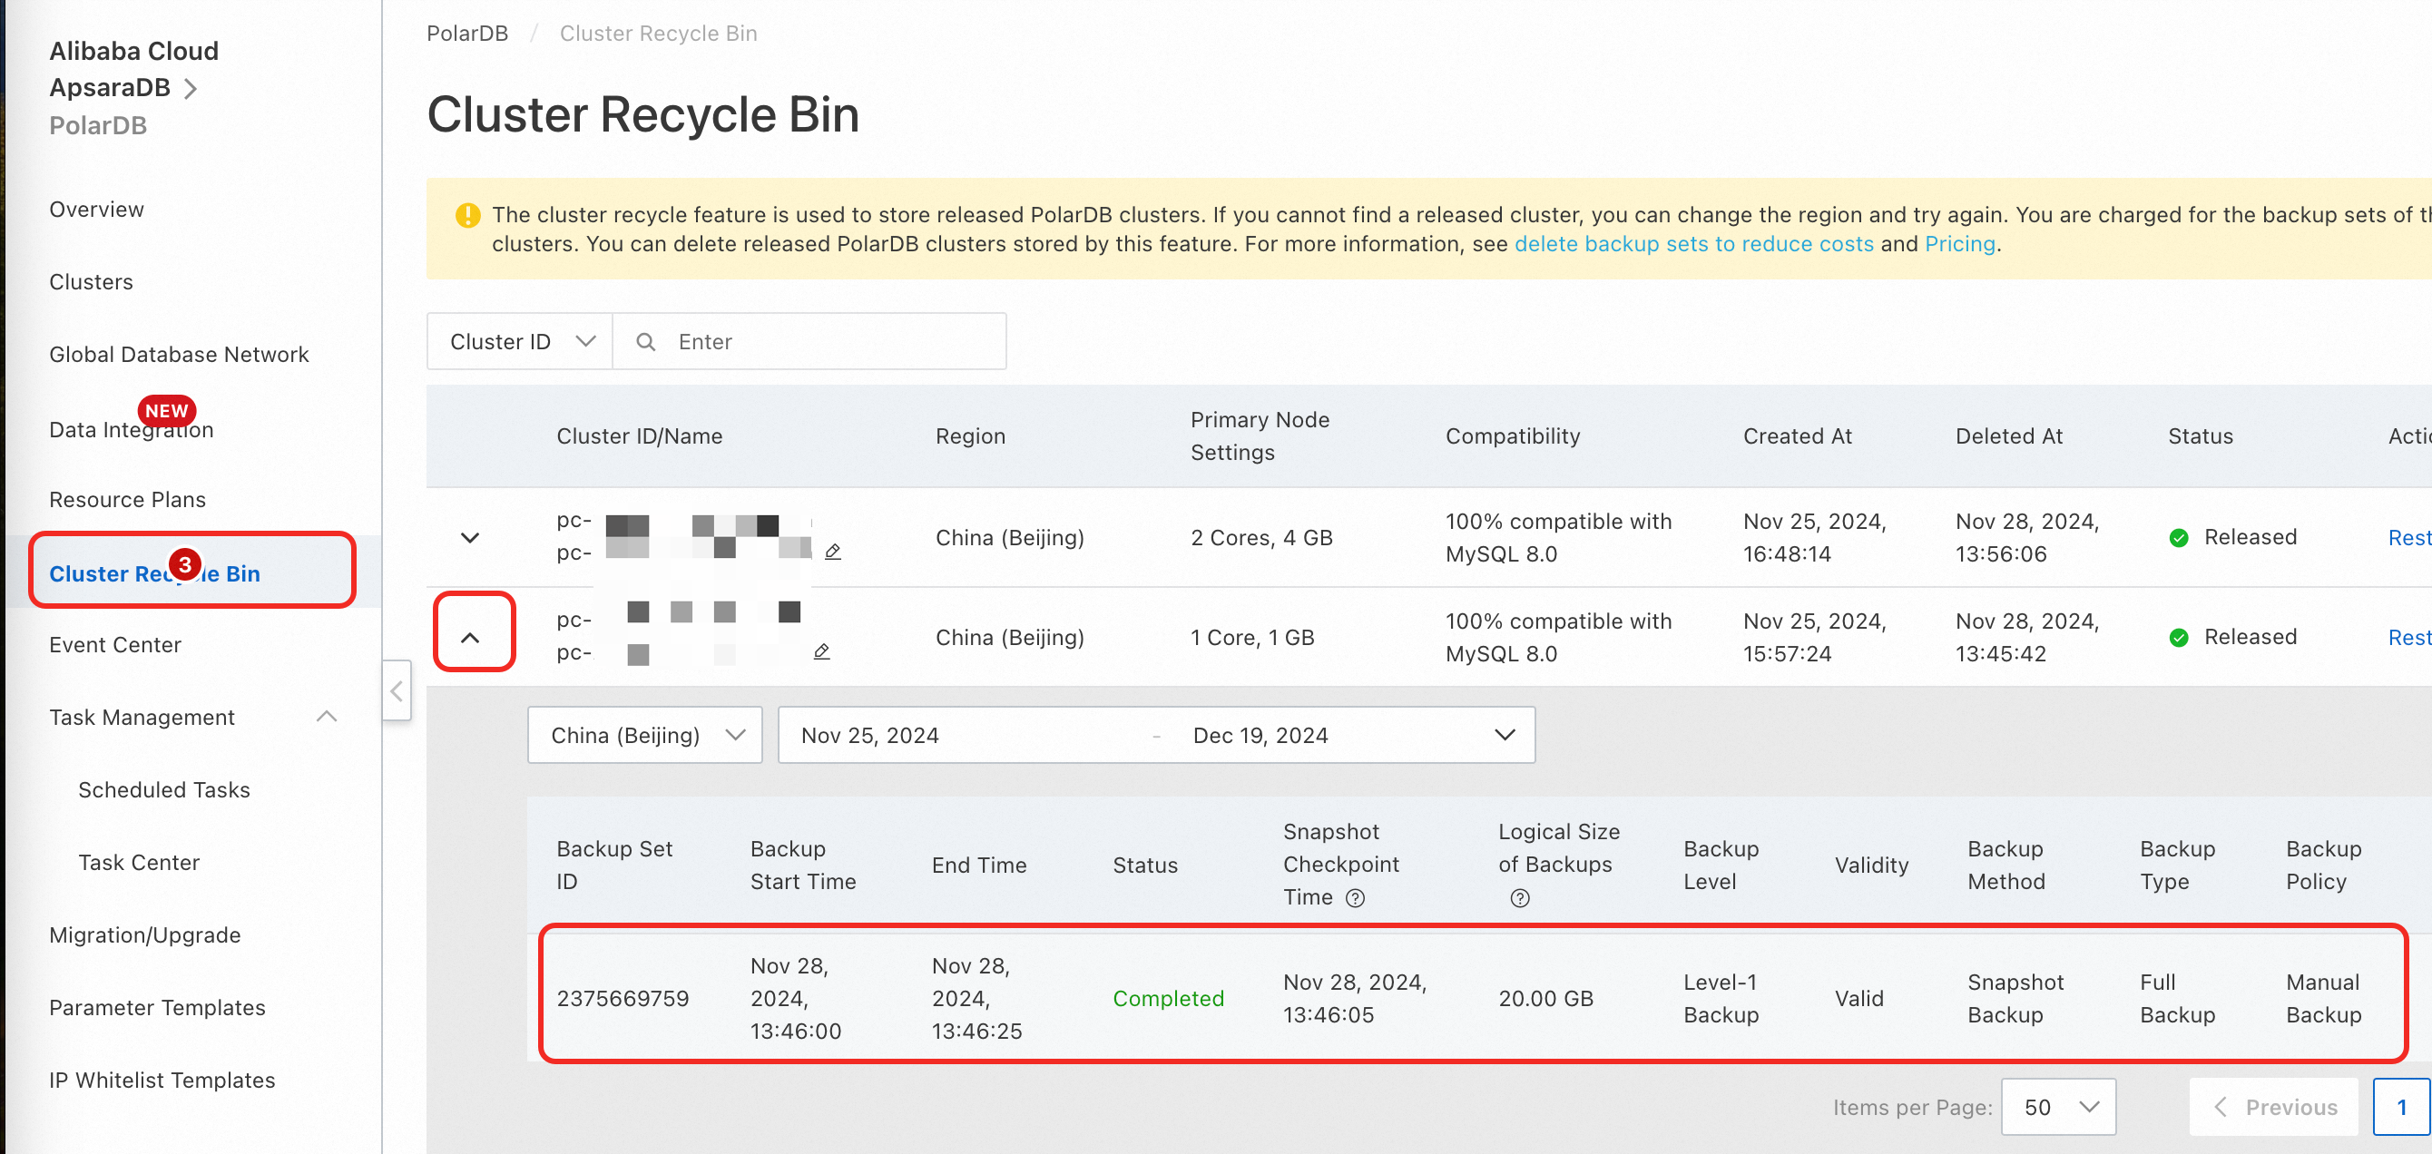Click the yellow warning icon in the notice banner
The height and width of the screenshot is (1154, 2432).
pos(467,215)
